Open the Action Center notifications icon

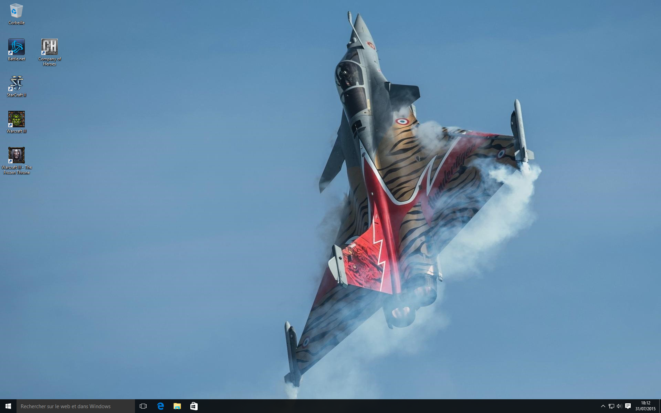pyautogui.click(x=628, y=406)
